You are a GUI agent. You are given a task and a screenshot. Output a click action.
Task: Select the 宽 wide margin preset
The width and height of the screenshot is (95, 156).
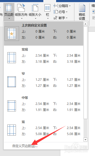tap(44, 130)
